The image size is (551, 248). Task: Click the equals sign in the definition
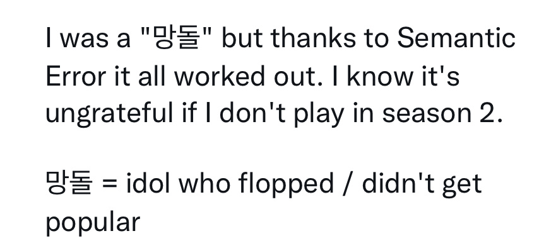point(110,183)
